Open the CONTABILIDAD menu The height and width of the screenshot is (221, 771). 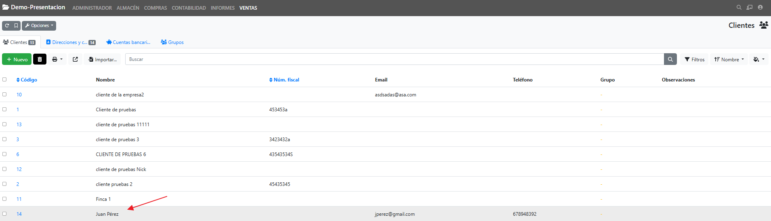pos(189,8)
